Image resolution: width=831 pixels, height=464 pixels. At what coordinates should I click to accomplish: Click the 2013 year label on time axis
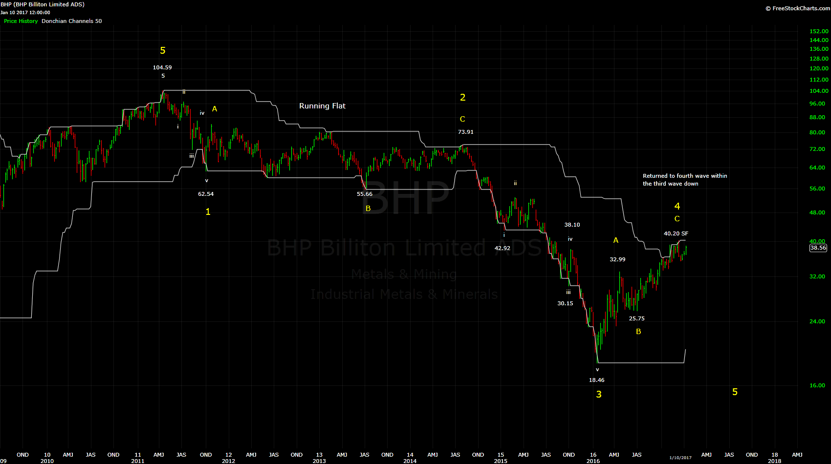pos(319,461)
